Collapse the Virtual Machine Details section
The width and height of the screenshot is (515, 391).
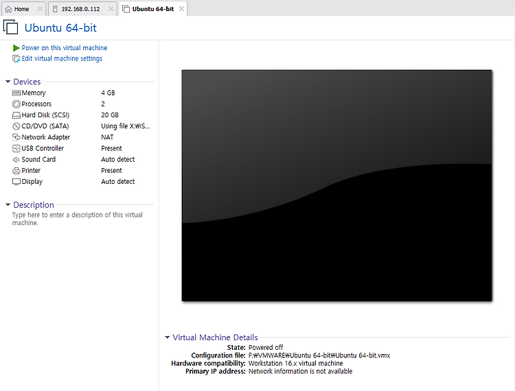[x=167, y=337]
